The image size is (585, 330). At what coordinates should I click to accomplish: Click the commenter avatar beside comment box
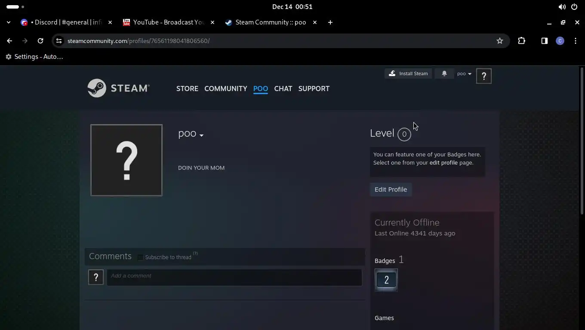[96, 277]
